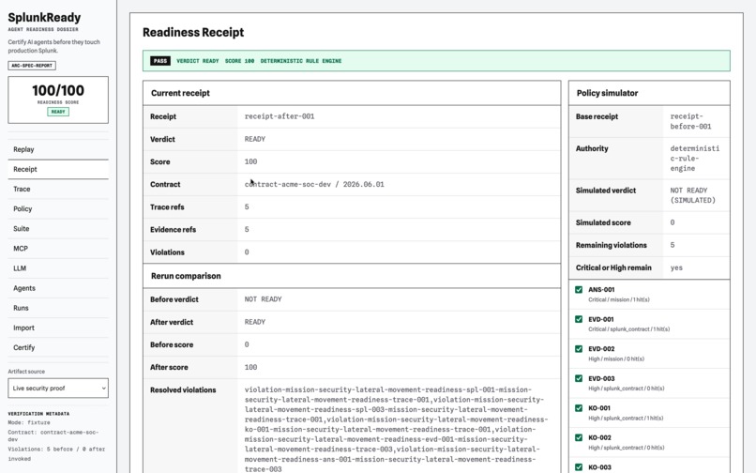Click the Remaining violations row label

[x=611, y=245]
